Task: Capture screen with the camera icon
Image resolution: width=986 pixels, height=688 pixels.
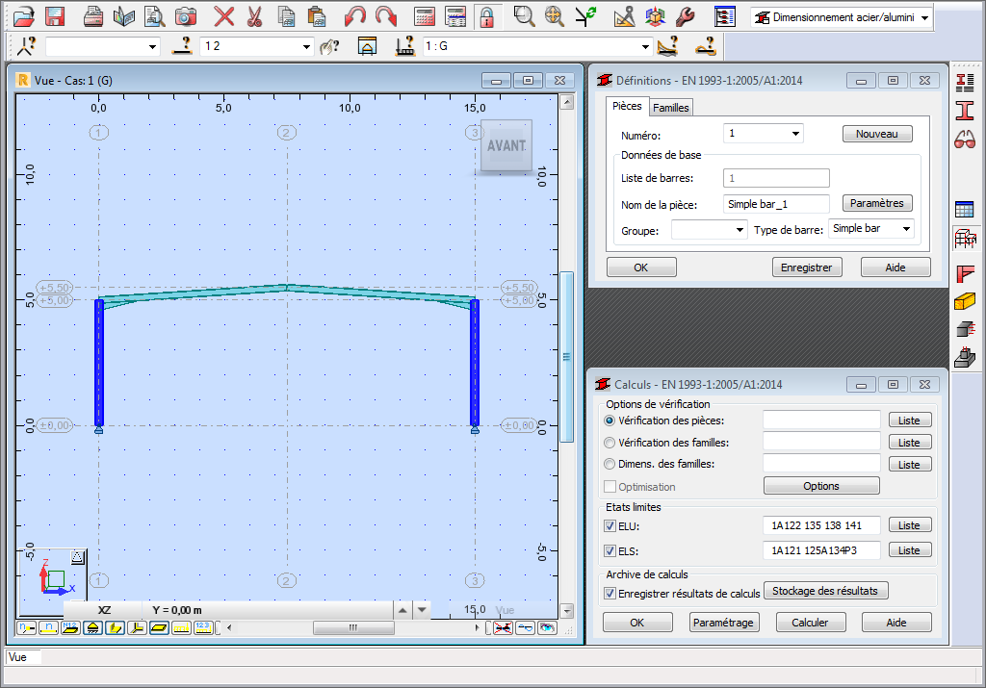Action: click(186, 17)
